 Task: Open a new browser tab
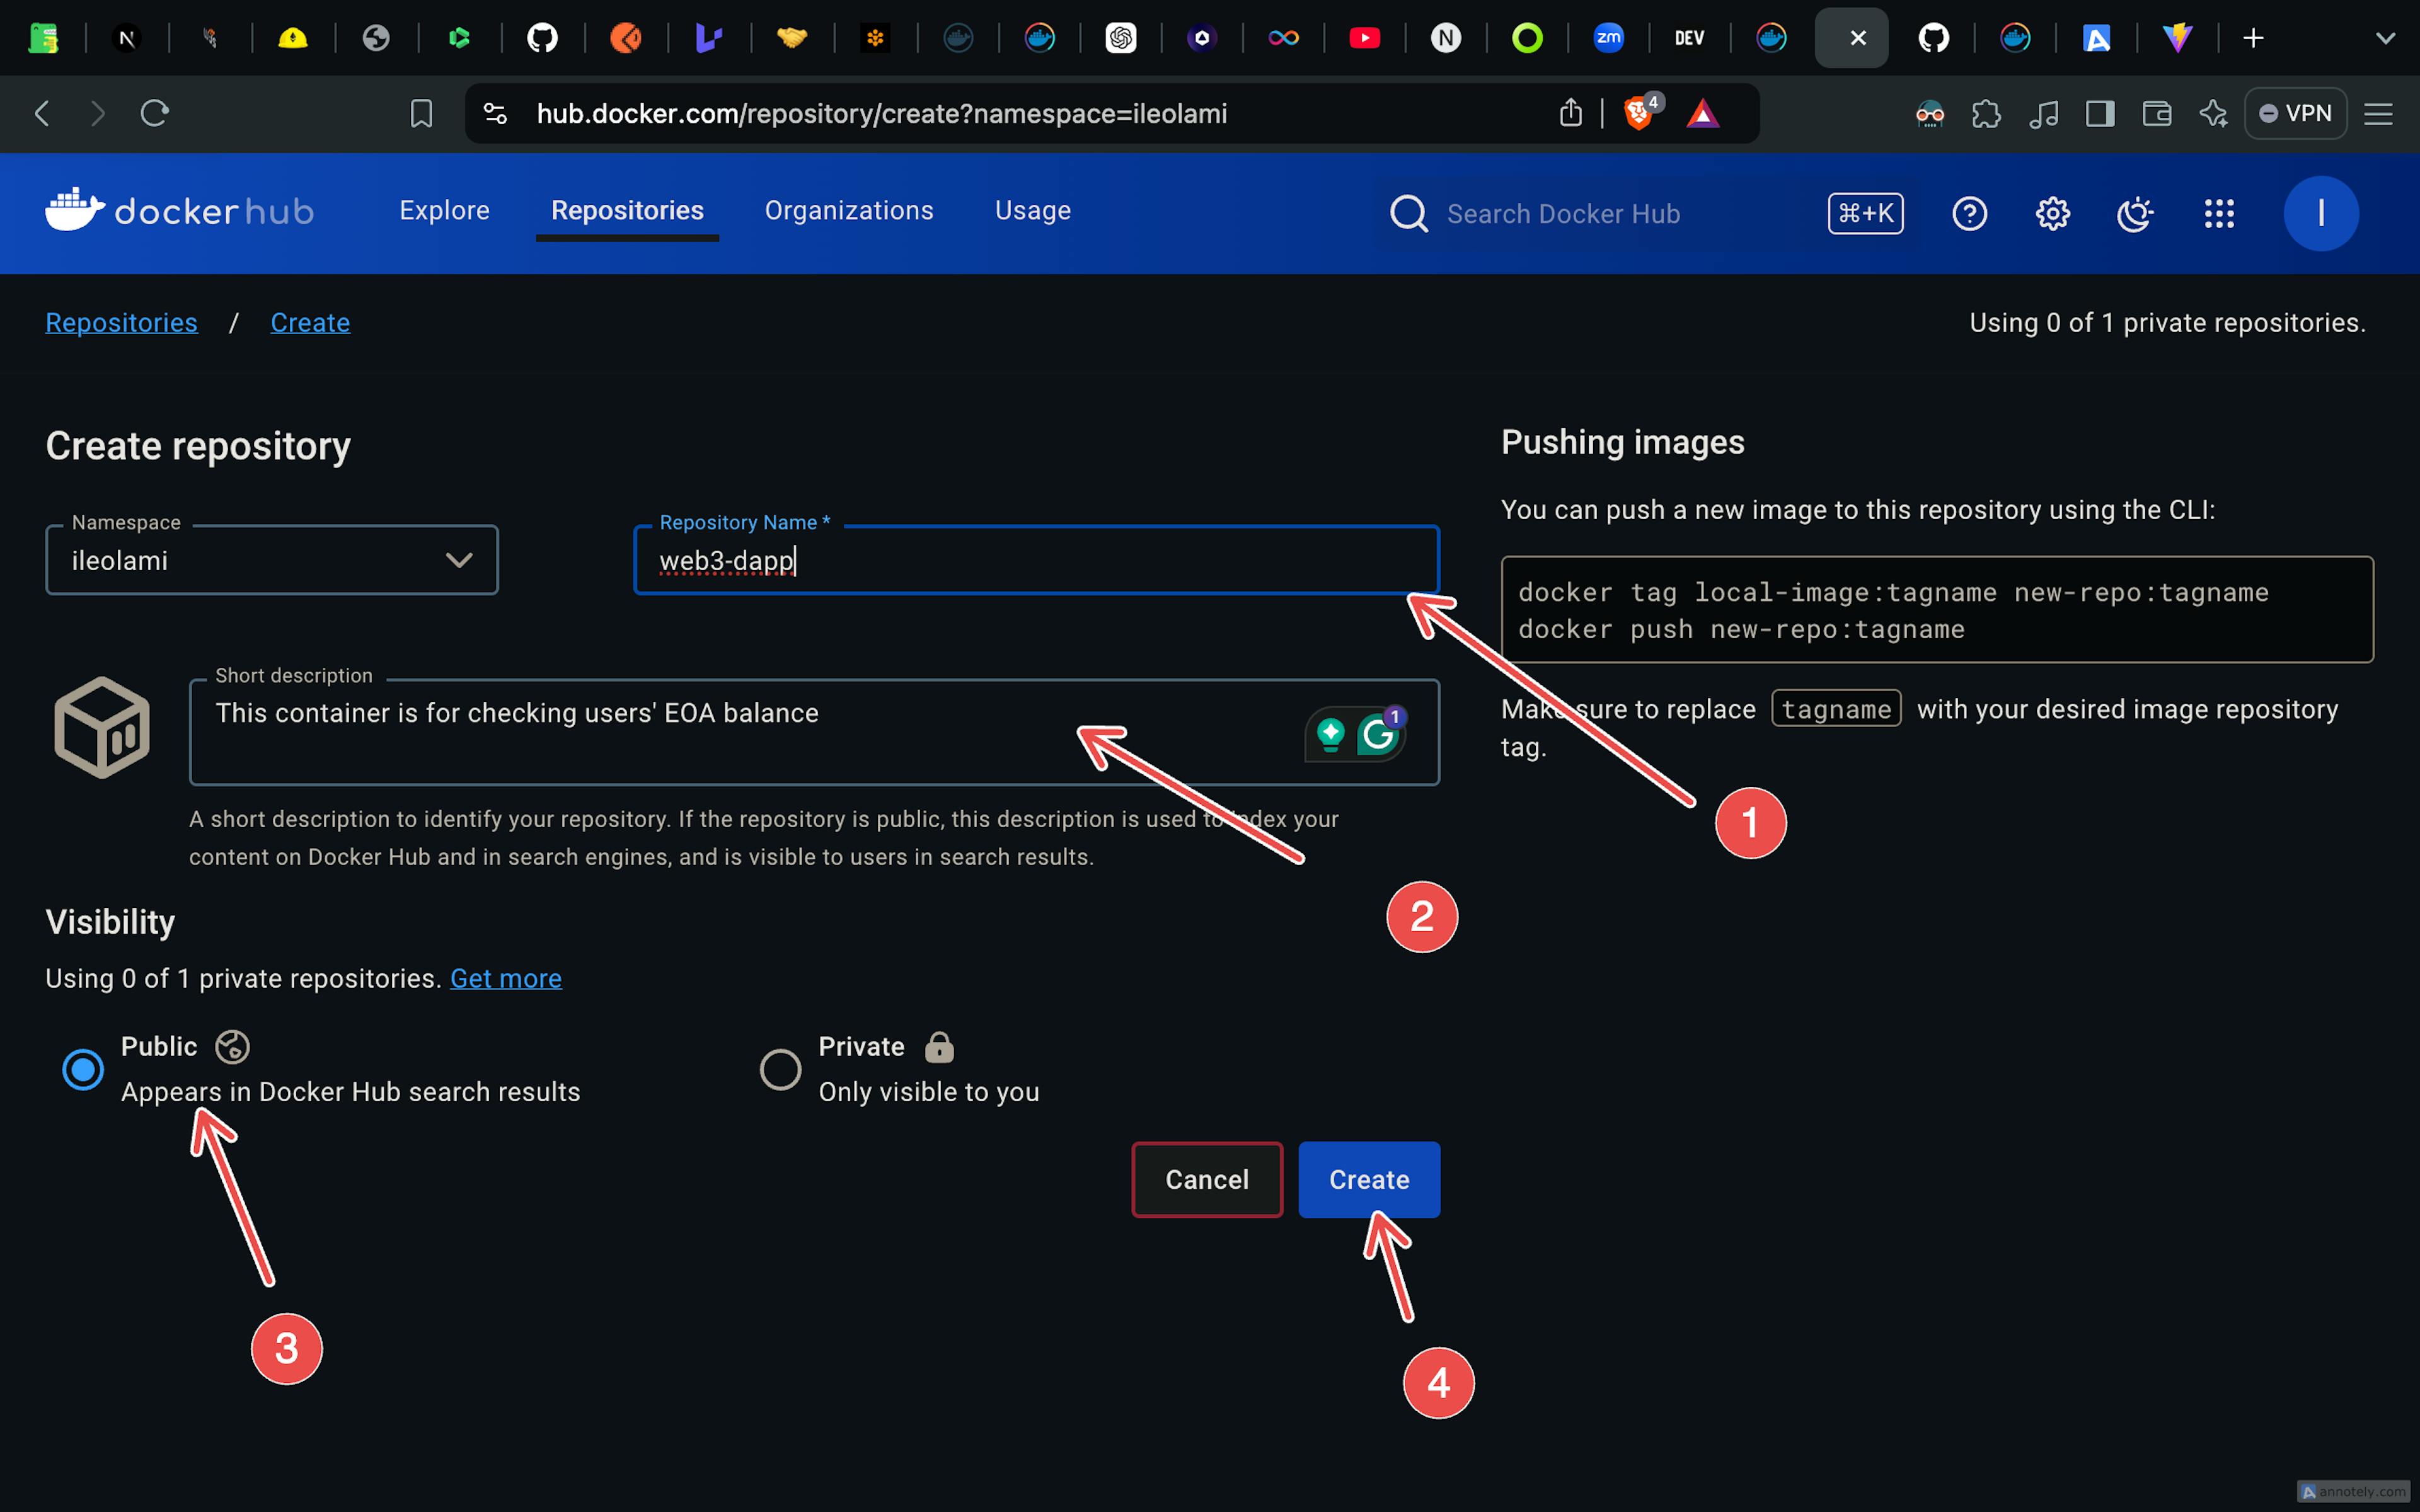tap(2252, 38)
